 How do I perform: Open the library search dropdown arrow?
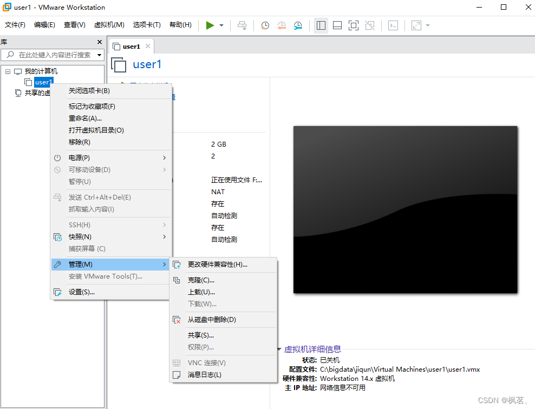[99, 55]
